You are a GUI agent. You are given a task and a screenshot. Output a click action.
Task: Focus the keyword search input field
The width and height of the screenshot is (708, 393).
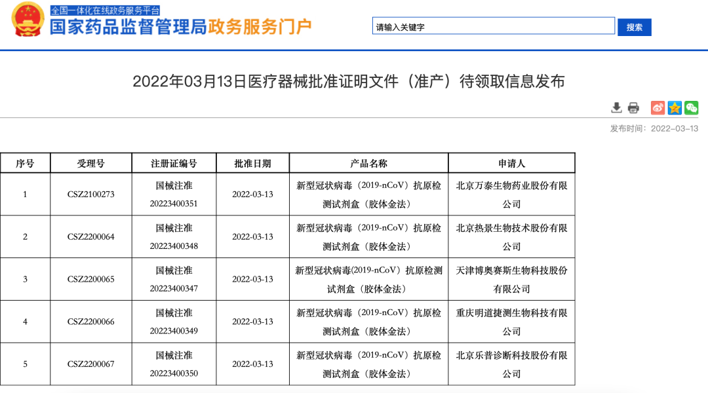point(493,27)
